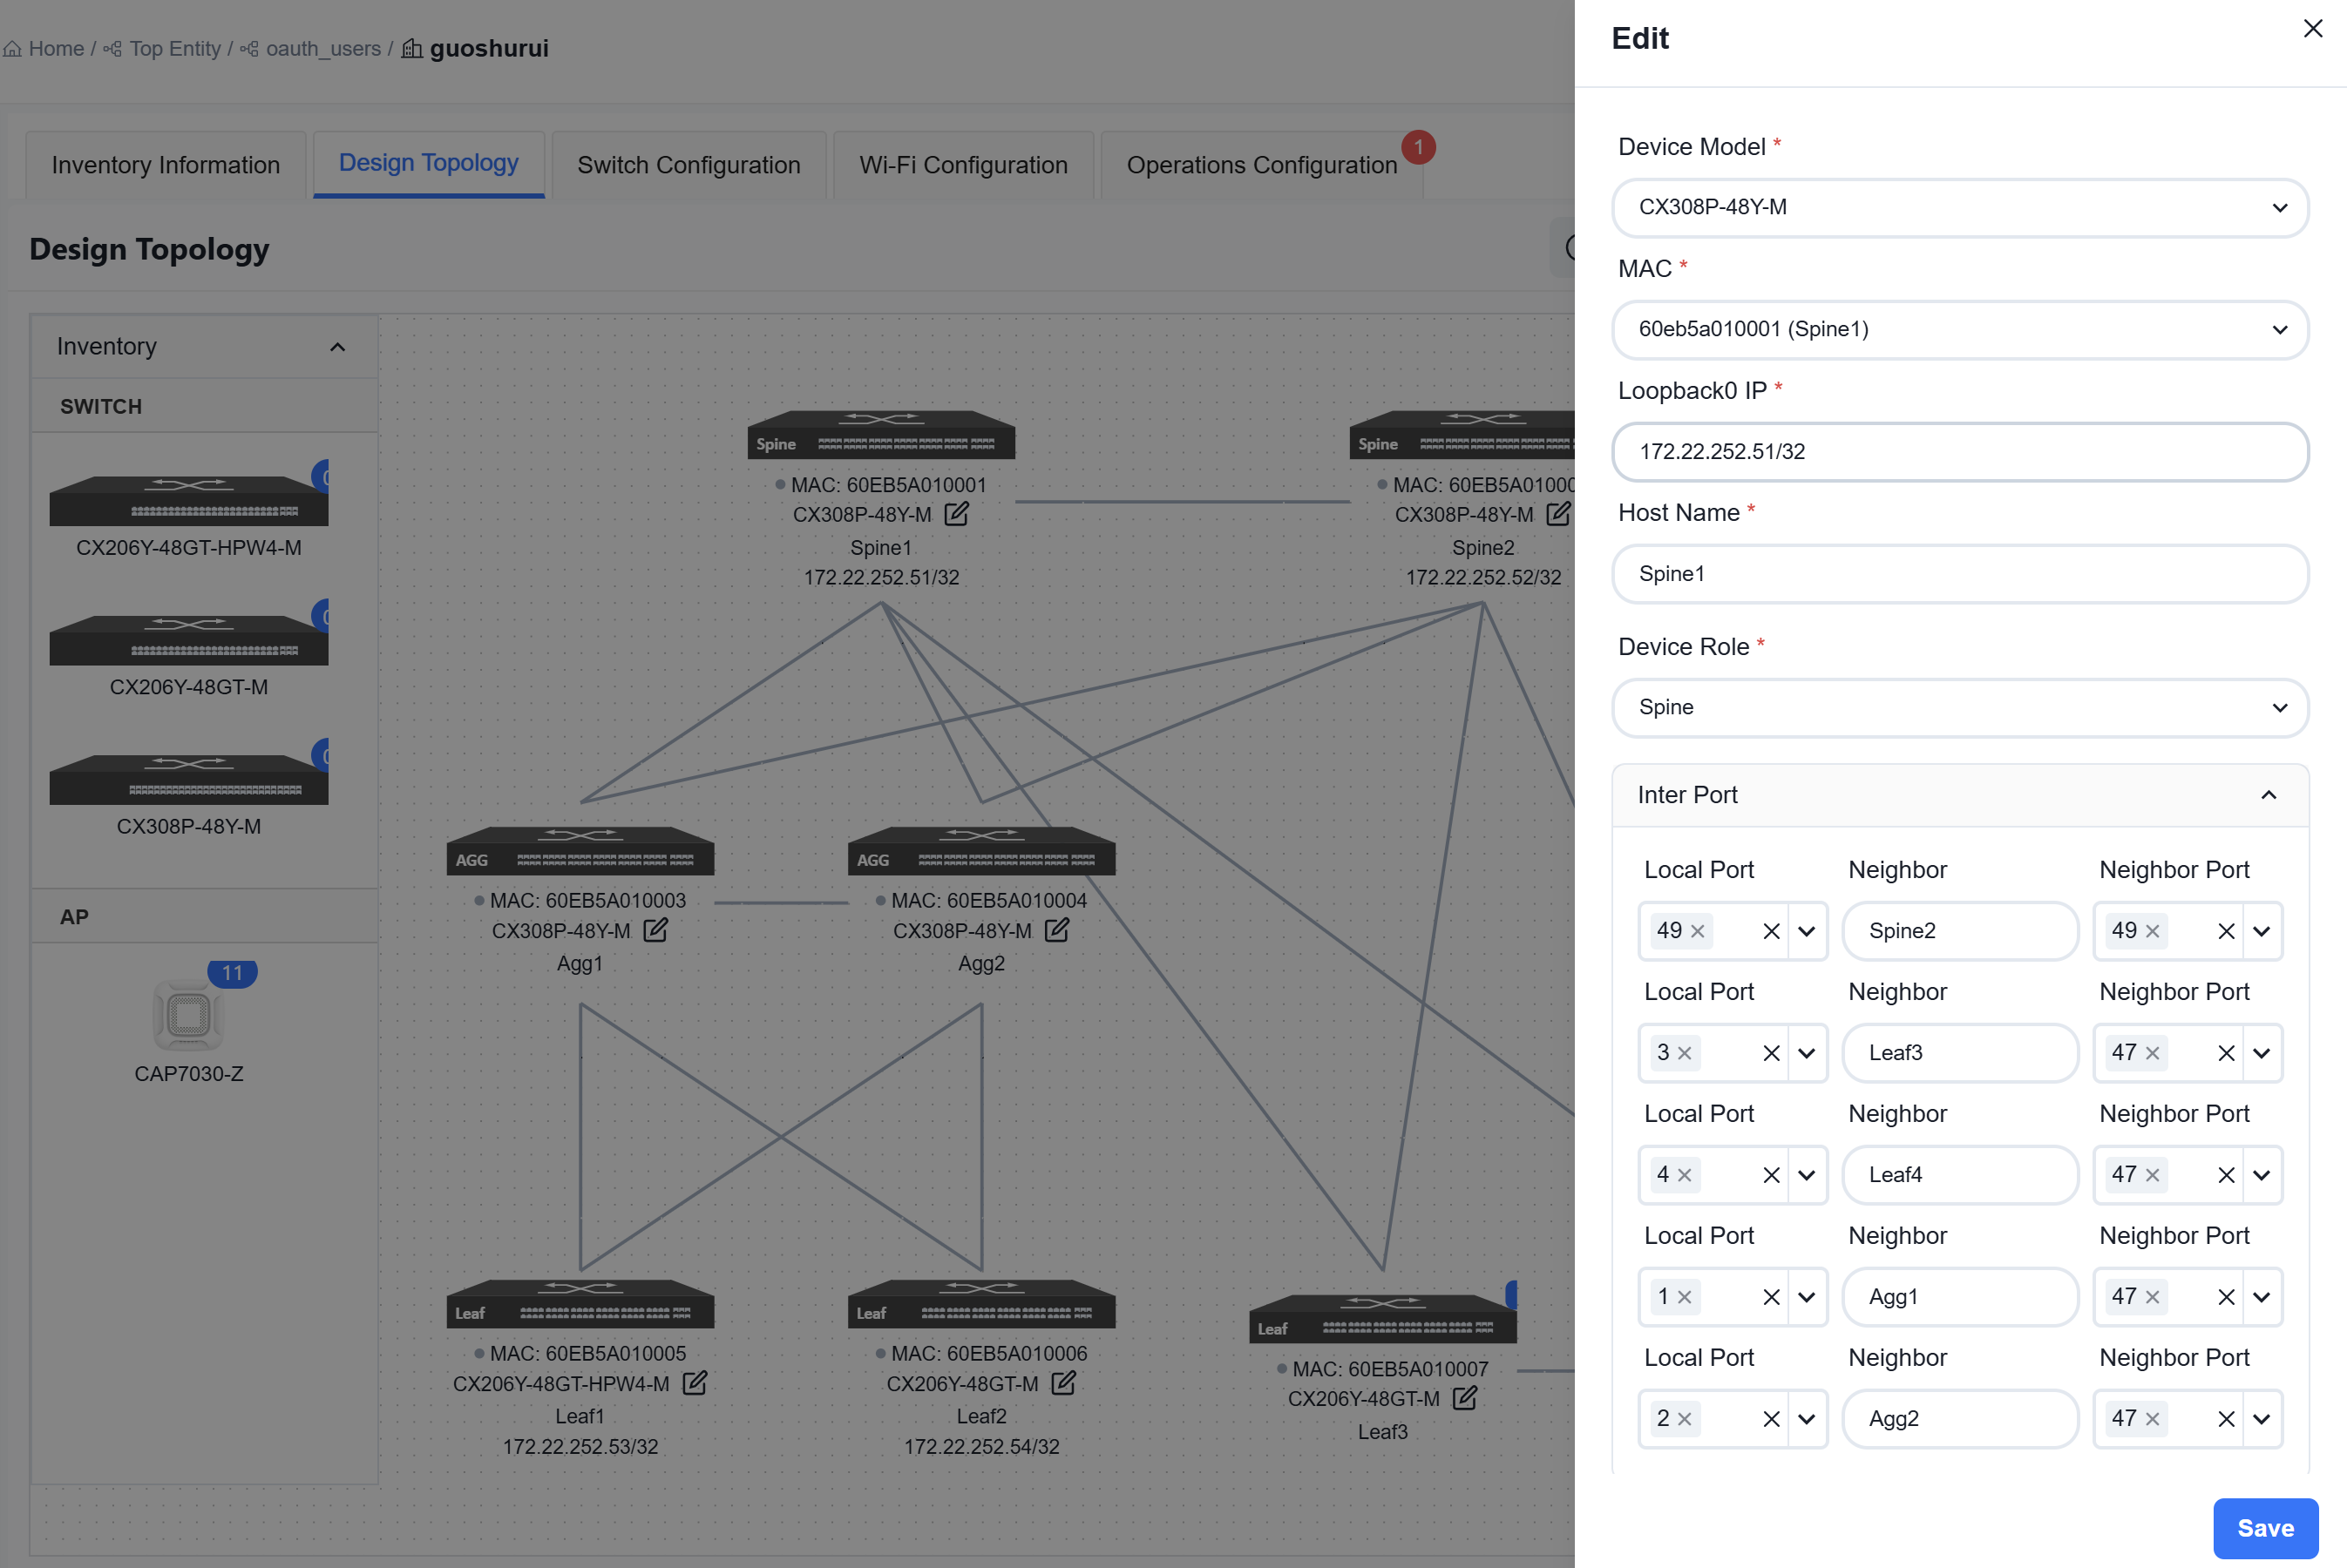Remove neighbor port tag 47 for Leaf4
Image resolution: width=2347 pixels, height=1568 pixels.
click(x=2152, y=1176)
